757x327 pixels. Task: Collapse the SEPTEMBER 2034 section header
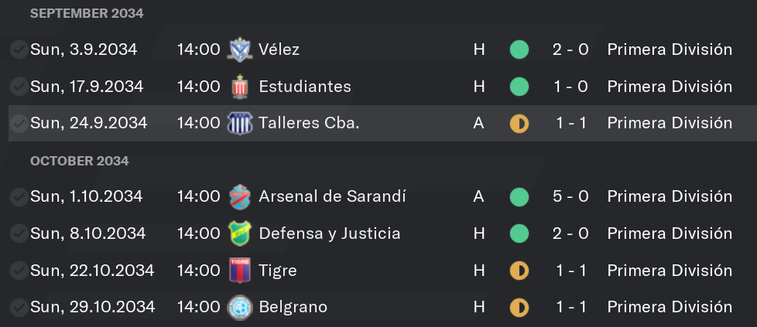87,13
